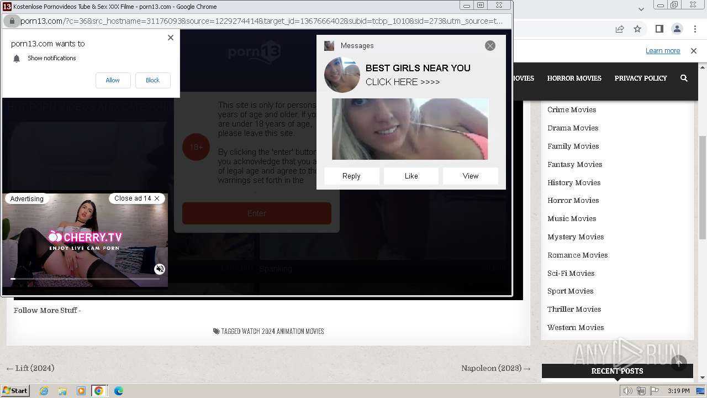
Task: Open the Romance Movies category
Action: point(577,255)
